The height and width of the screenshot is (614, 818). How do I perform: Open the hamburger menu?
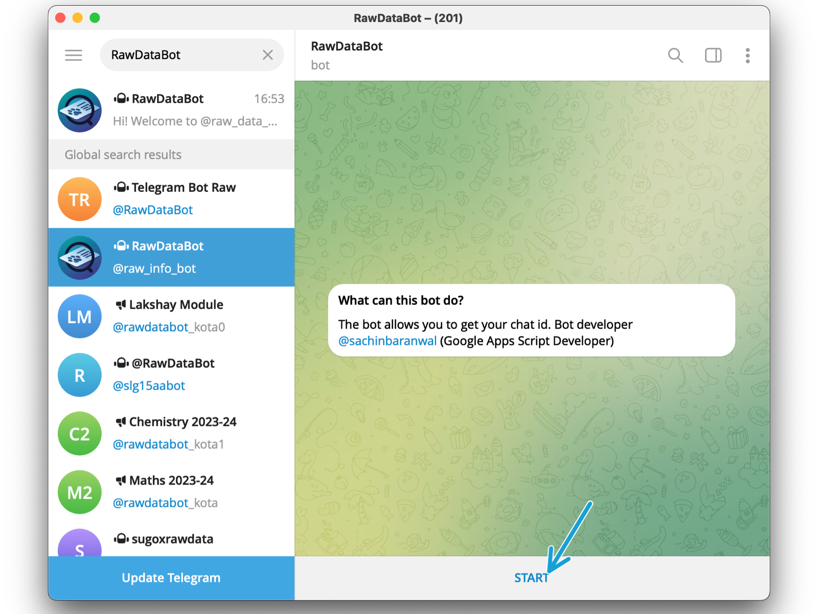[x=73, y=55]
